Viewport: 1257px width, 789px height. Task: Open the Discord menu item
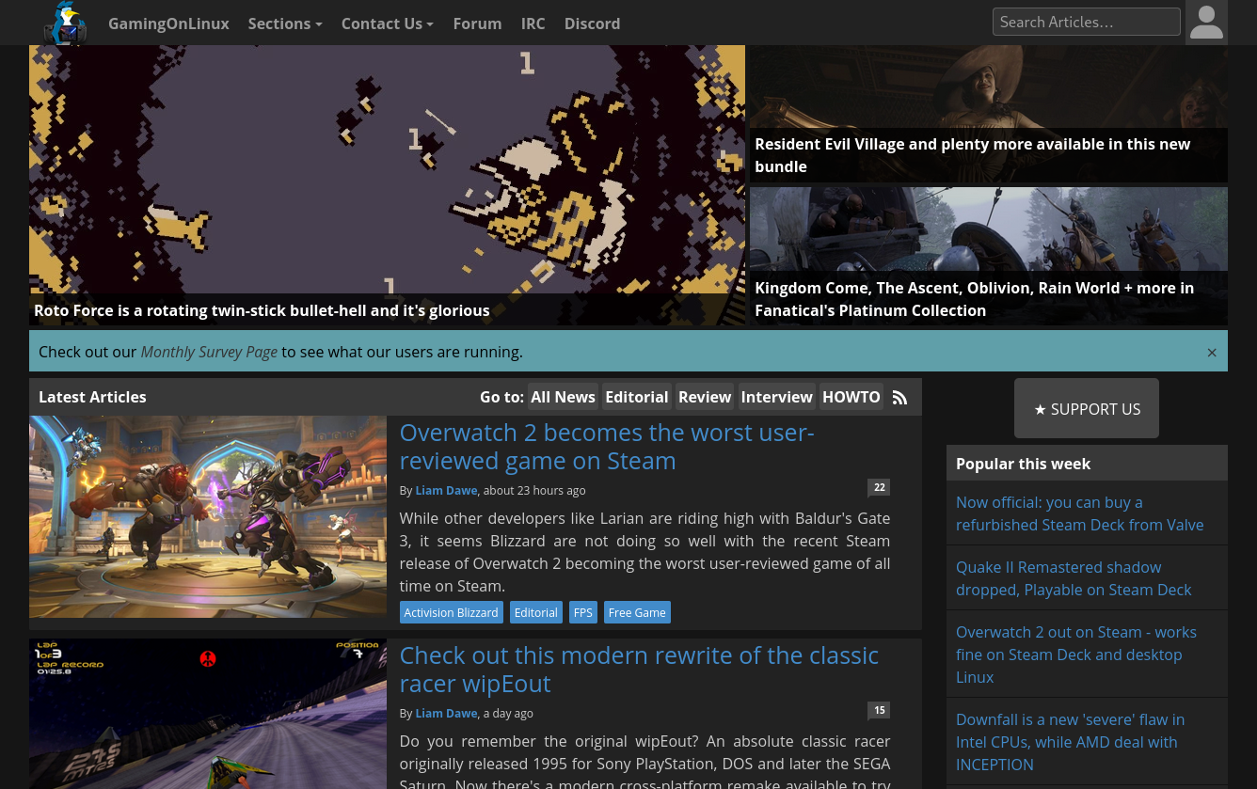592,24
